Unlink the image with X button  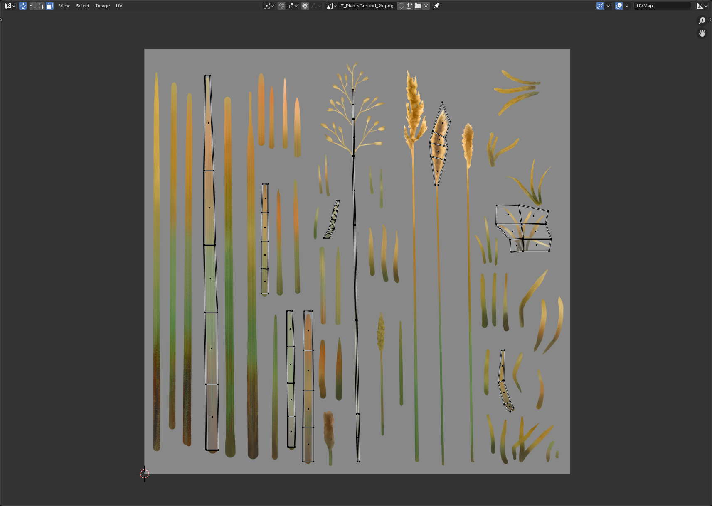(x=426, y=6)
